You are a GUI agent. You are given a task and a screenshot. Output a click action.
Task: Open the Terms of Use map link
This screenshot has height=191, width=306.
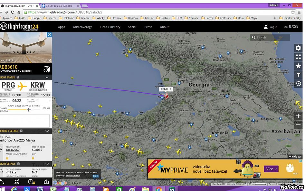coord(274,184)
